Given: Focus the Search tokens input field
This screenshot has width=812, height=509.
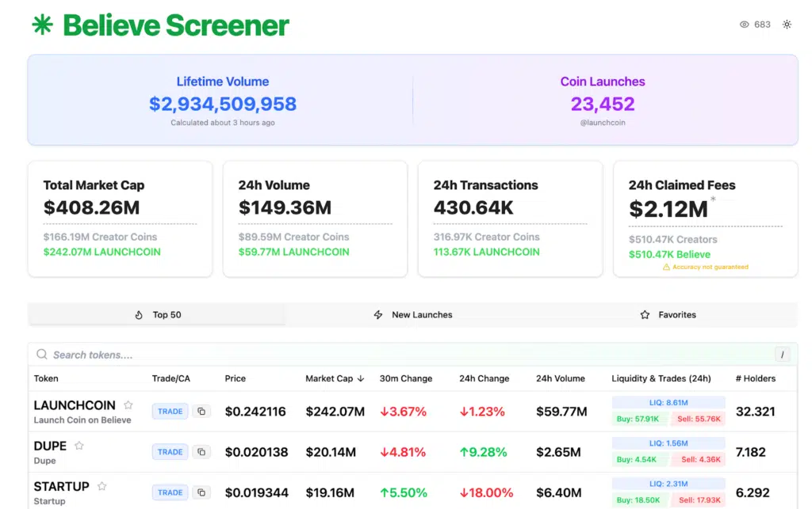Looking at the screenshot, I should (412, 355).
